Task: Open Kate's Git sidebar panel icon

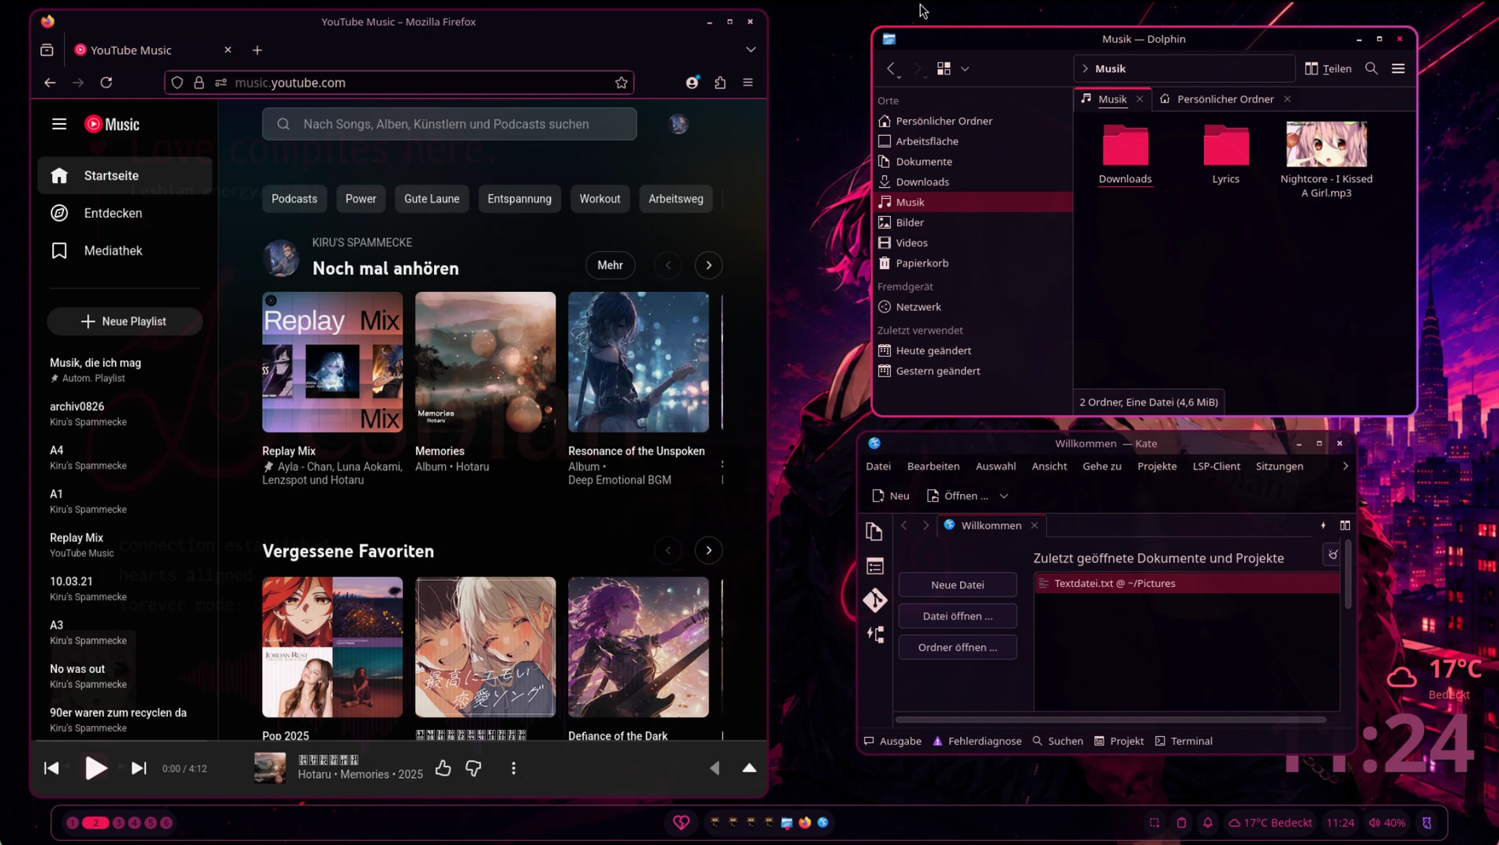Action: point(875,600)
